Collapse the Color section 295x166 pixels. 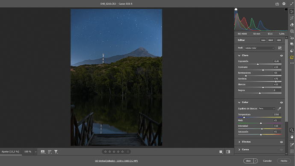pyautogui.click(x=239, y=102)
